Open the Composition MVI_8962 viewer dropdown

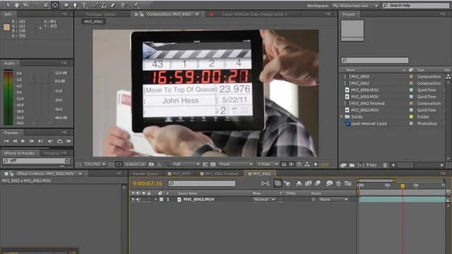click(197, 14)
